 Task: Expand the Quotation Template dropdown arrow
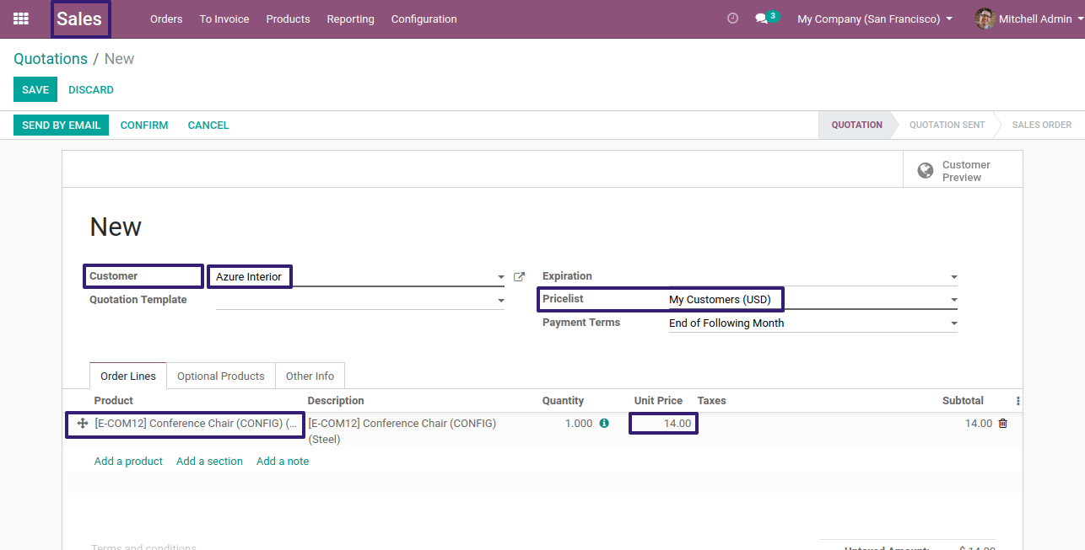click(x=501, y=301)
